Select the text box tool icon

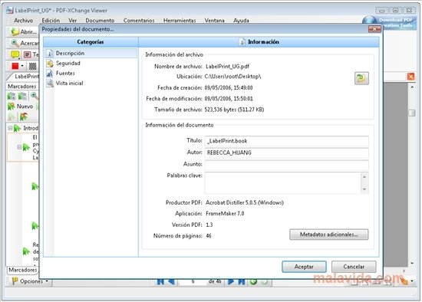(x=27, y=54)
